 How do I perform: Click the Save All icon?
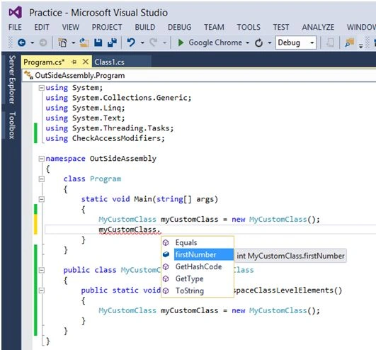[x=112, y=43]
